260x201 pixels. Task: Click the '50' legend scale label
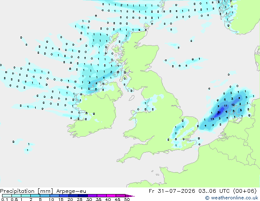coord(127,199)
